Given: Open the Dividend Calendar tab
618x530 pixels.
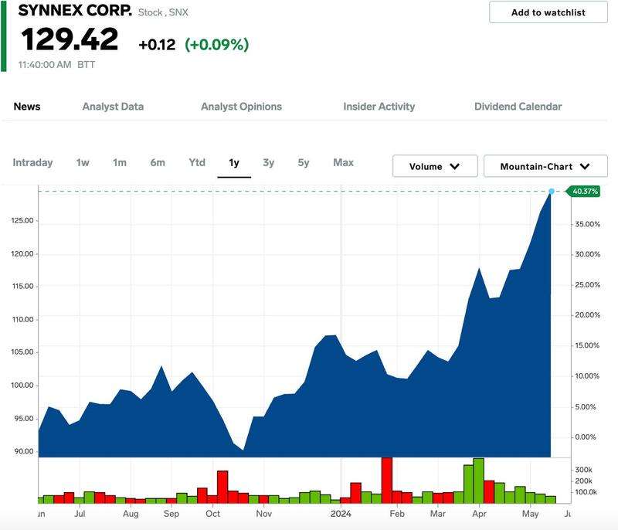Looking at the screenshot, I should 518,107.
